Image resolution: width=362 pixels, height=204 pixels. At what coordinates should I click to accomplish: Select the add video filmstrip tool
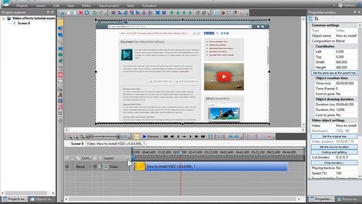point(61,113)
